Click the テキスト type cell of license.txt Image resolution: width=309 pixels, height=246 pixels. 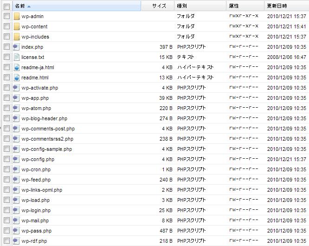point(186,57)
